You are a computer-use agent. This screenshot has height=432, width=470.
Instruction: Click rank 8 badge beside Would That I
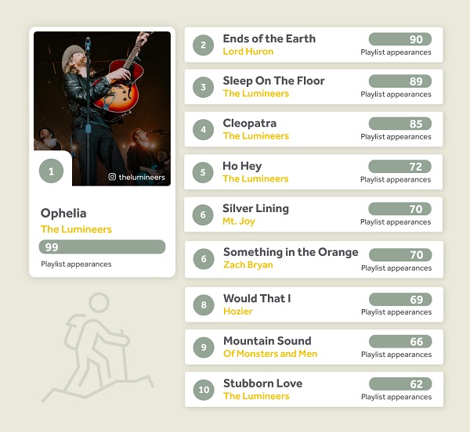tap(204, 304)
